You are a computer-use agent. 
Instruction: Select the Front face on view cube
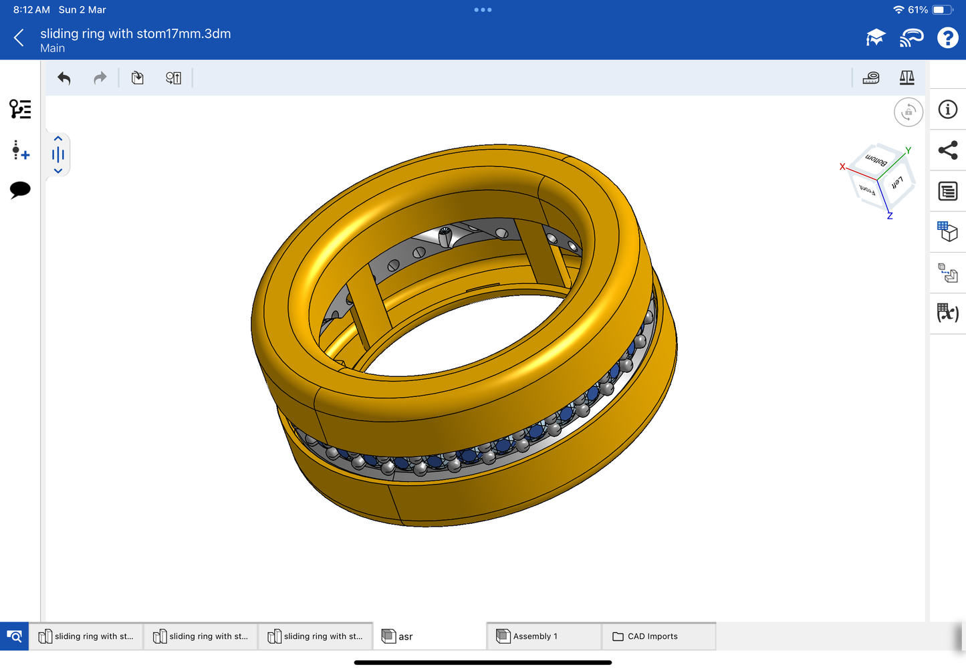pyautogui.click(x=867, y=190)
